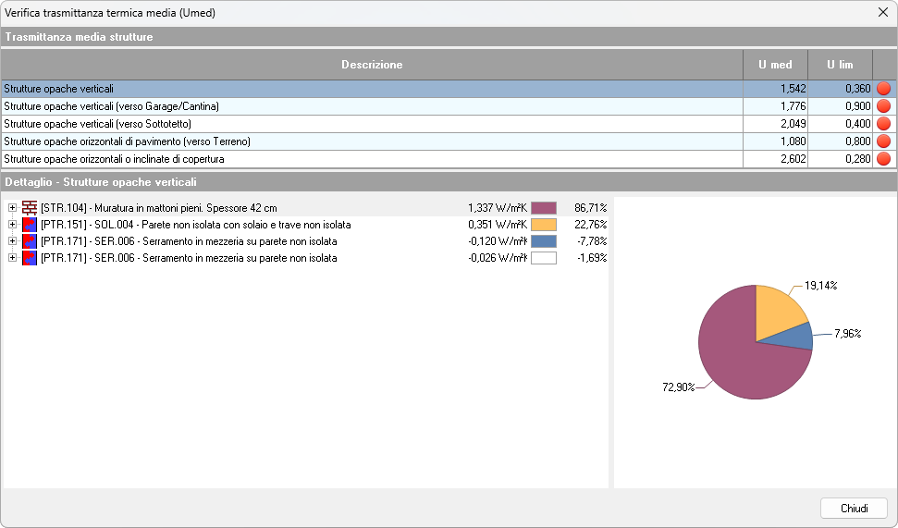
Task: Click the red status dot in the copertura row
Action: pos(883,159)
